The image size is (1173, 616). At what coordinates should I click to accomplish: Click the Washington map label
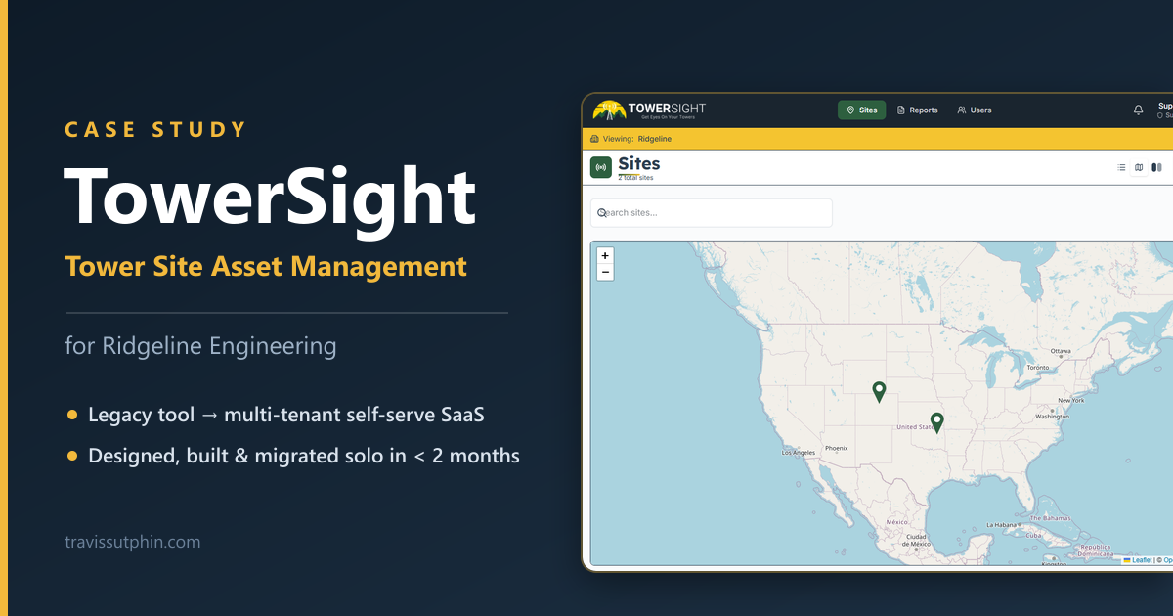tap(1053, 417)
